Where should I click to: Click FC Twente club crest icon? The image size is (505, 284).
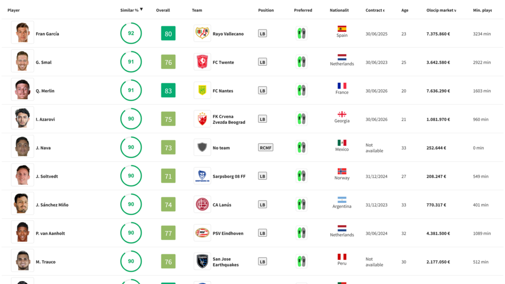202,62
